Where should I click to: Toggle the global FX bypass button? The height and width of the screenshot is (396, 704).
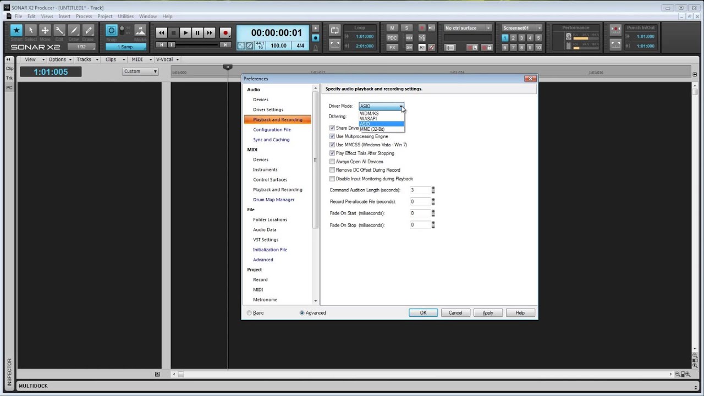click(392, 48)
